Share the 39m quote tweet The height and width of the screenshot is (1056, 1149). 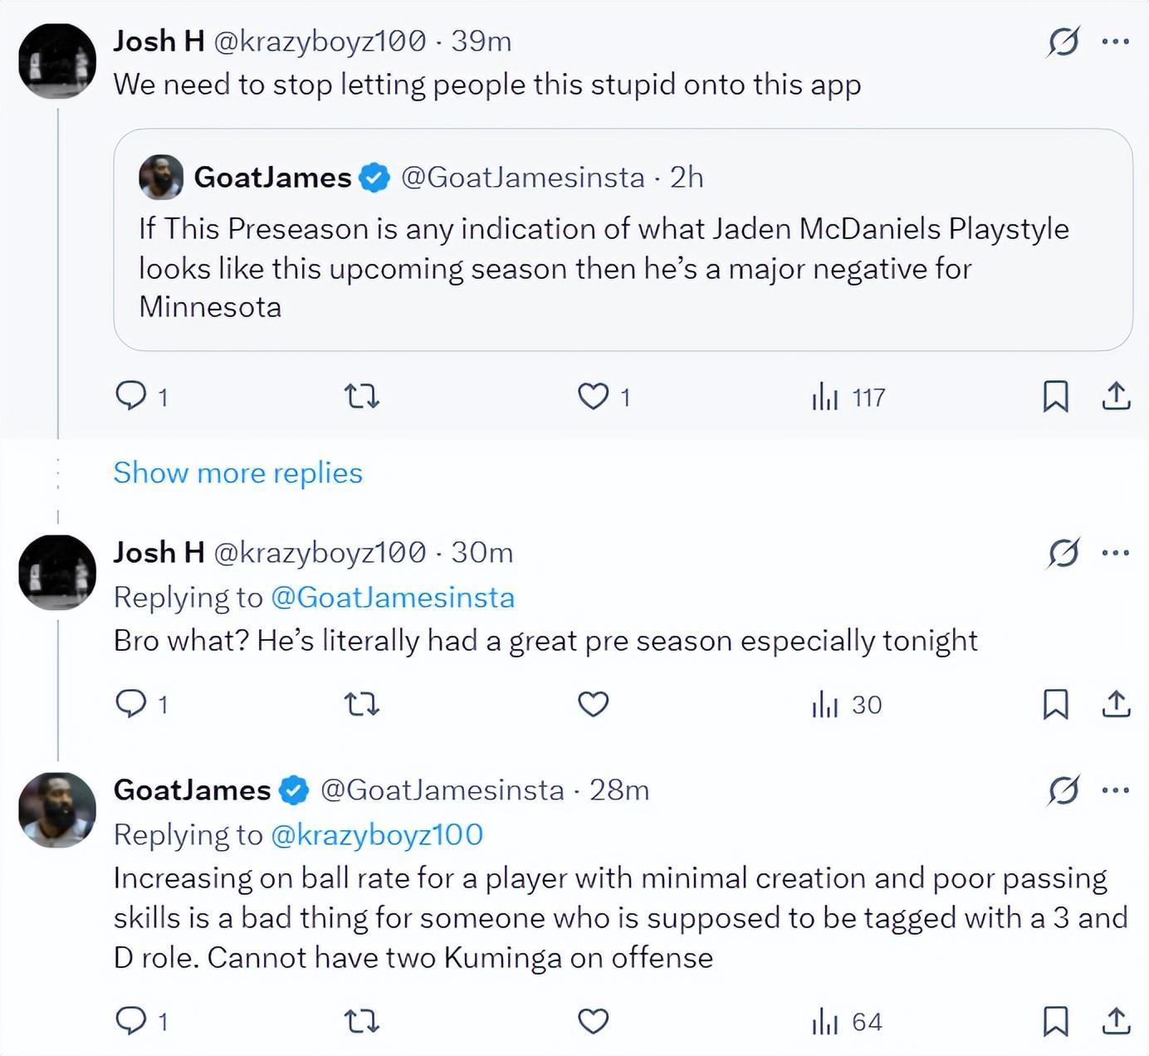1117,396
